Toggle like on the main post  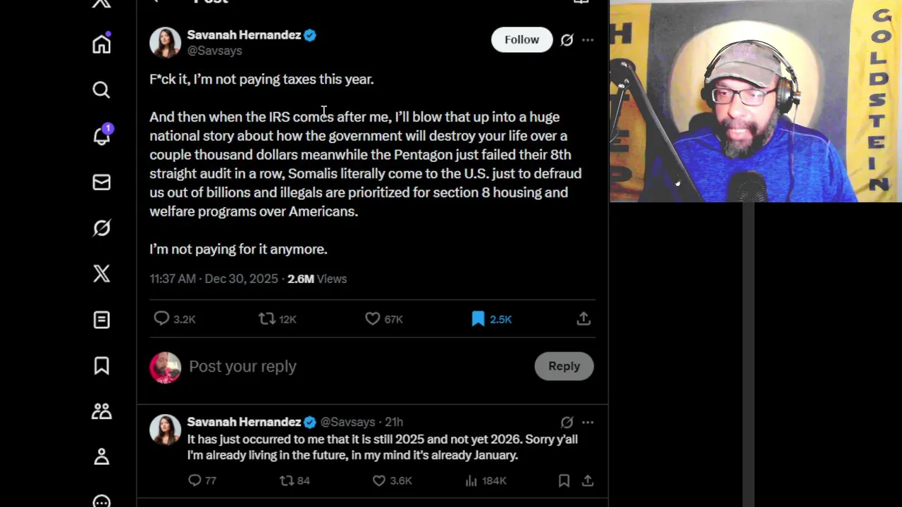click(373, 319)
